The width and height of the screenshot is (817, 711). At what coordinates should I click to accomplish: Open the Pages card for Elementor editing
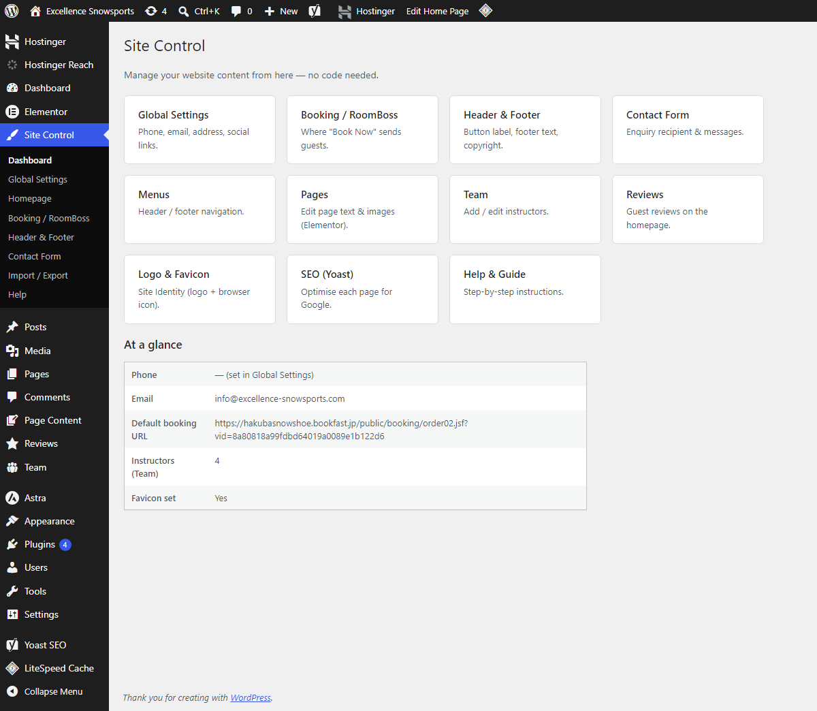click(x=362, y=209)
